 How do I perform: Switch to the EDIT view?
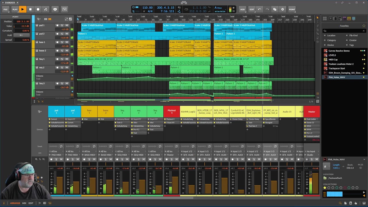coord(31,203)
